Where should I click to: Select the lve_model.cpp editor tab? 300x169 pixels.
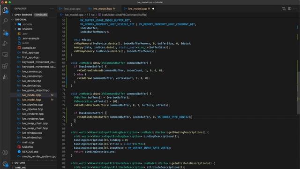(x=137, y=8)
